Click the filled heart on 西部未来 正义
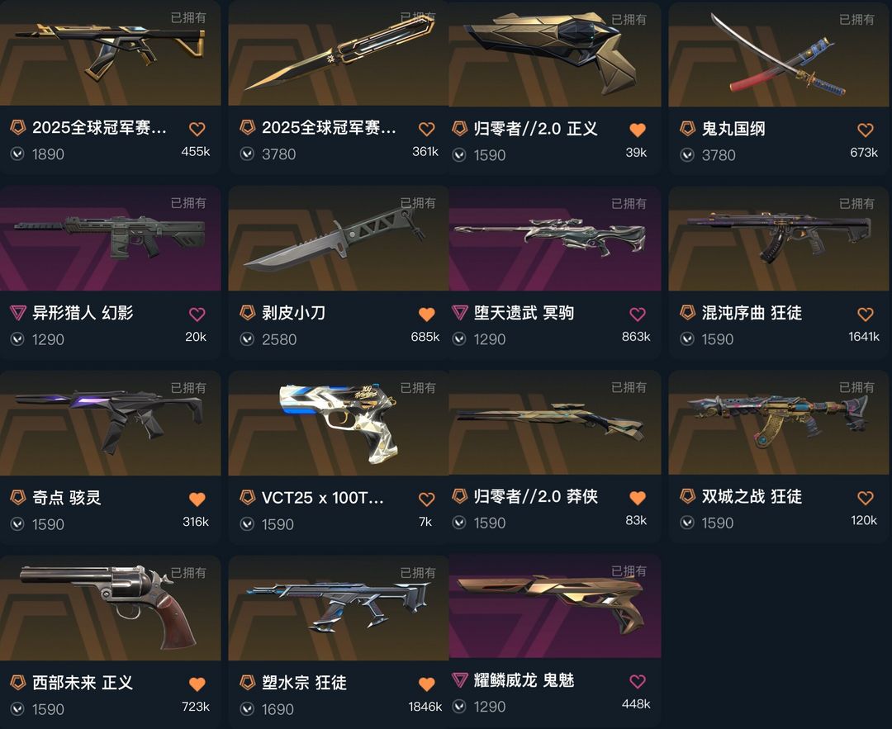The height and width of the screenshot is (729, 892). 197,684
